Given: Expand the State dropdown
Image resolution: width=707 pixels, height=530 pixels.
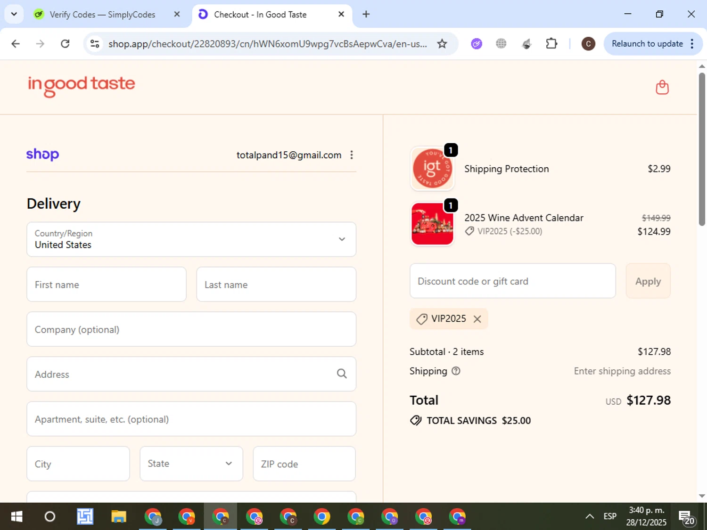Looking at the screenshot, I should (191, 464).
